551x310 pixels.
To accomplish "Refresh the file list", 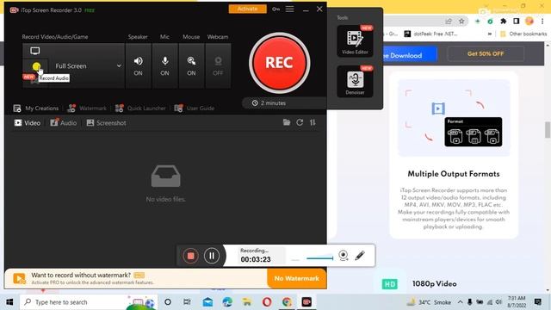I will tap(300, 122).
